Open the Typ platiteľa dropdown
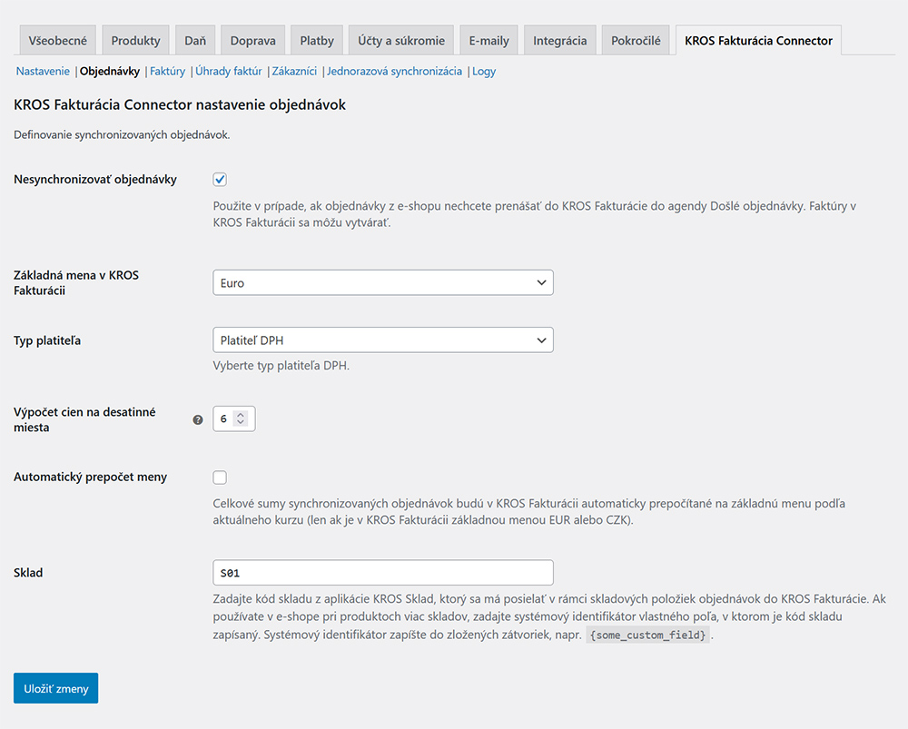Screen dimensions: 908x729 pos(383,340)
